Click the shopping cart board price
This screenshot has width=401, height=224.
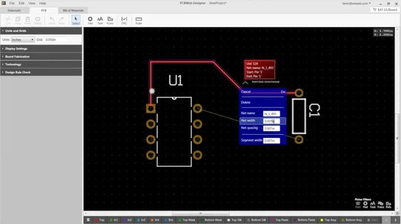[384, 10]
